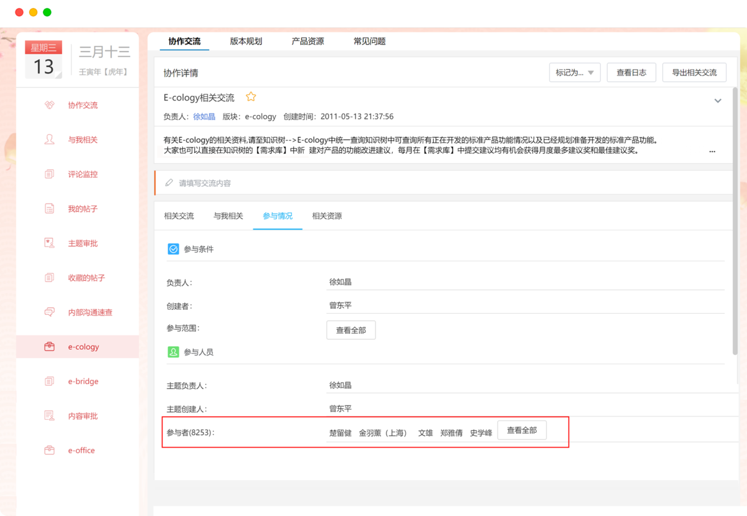This screenshot has width=747, height=516.
Task: Select the 相关资源 sub-tab
Action: tap(327, 216)
